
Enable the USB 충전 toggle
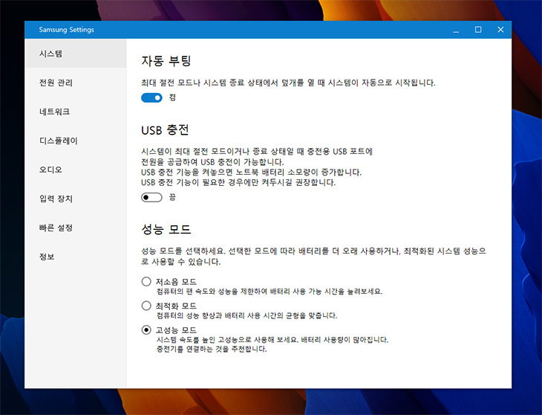click(x=151, y=198)
